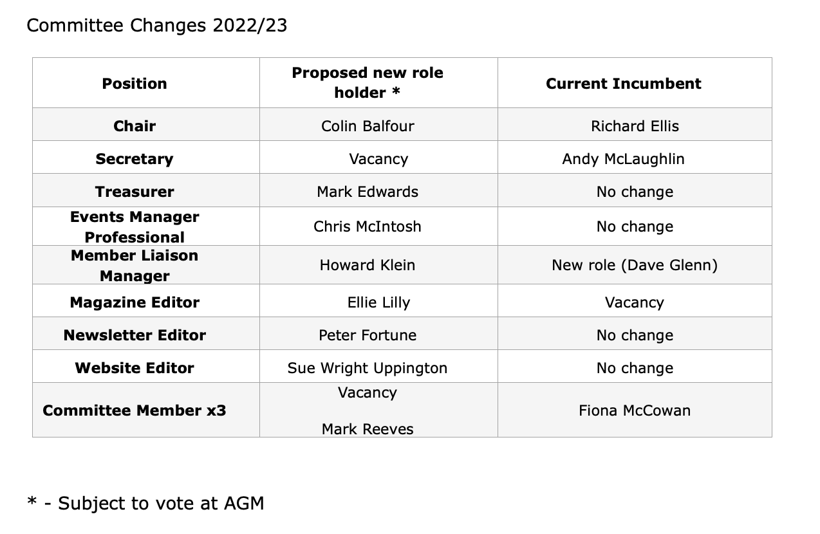Image resolution: width=820 pixels, height=534 pixels.
Task: Select the "Treasurer" position cell
Action: (x=135, y=192)
